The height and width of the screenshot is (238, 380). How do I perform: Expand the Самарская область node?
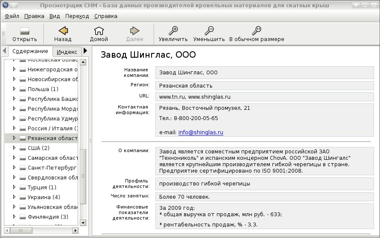[14, 157]
